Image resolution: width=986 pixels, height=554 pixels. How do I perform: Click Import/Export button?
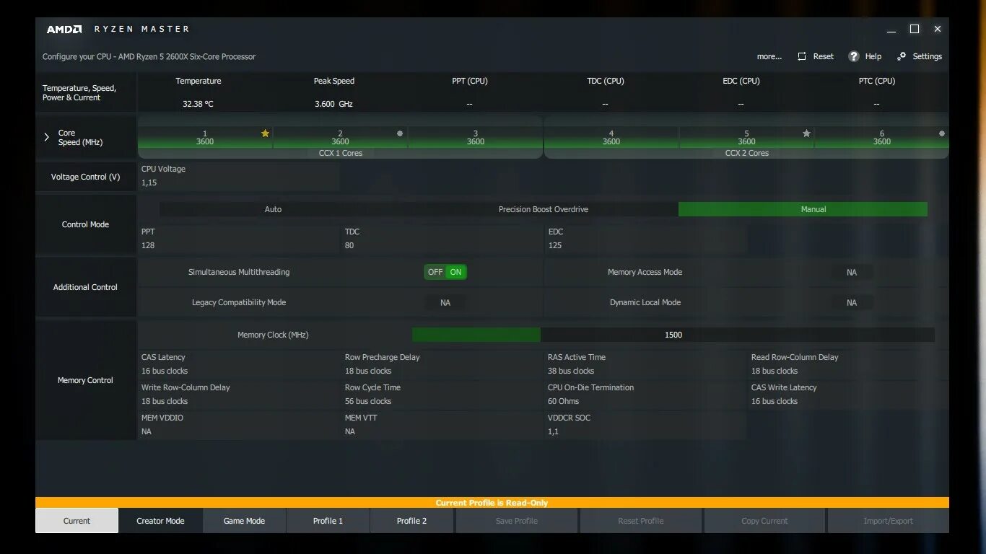point(889,521)
